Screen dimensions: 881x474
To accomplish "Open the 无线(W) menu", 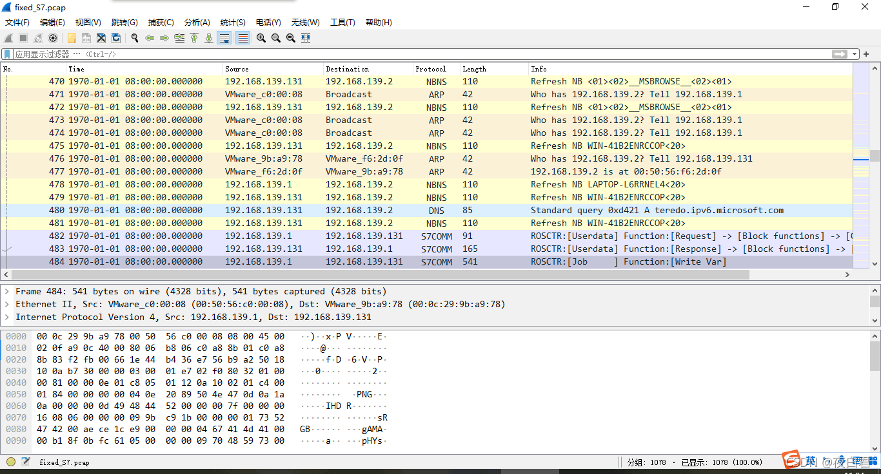I will pyautogui.click(x=305, y=23).
